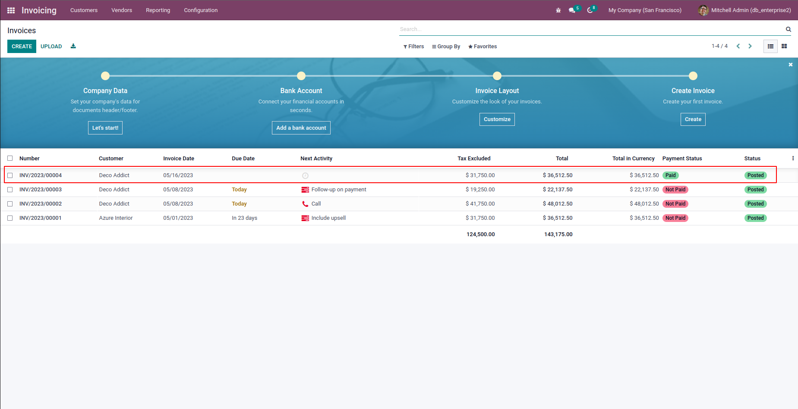This screenshot has height=409, width=798.
Task: Sort by Due Date column header
Action: tap(243, 158)
